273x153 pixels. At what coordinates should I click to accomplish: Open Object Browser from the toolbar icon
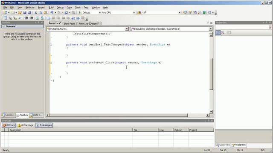coord(195,12)
